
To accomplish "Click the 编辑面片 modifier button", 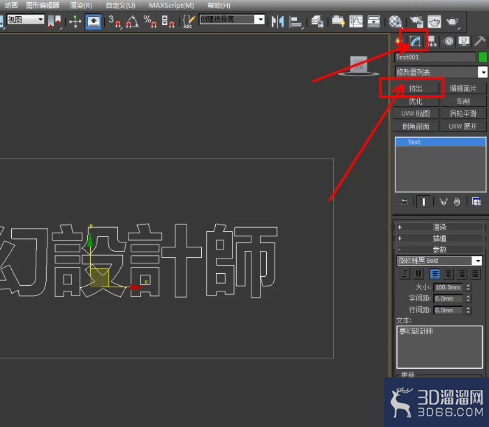I will point(463,89).
